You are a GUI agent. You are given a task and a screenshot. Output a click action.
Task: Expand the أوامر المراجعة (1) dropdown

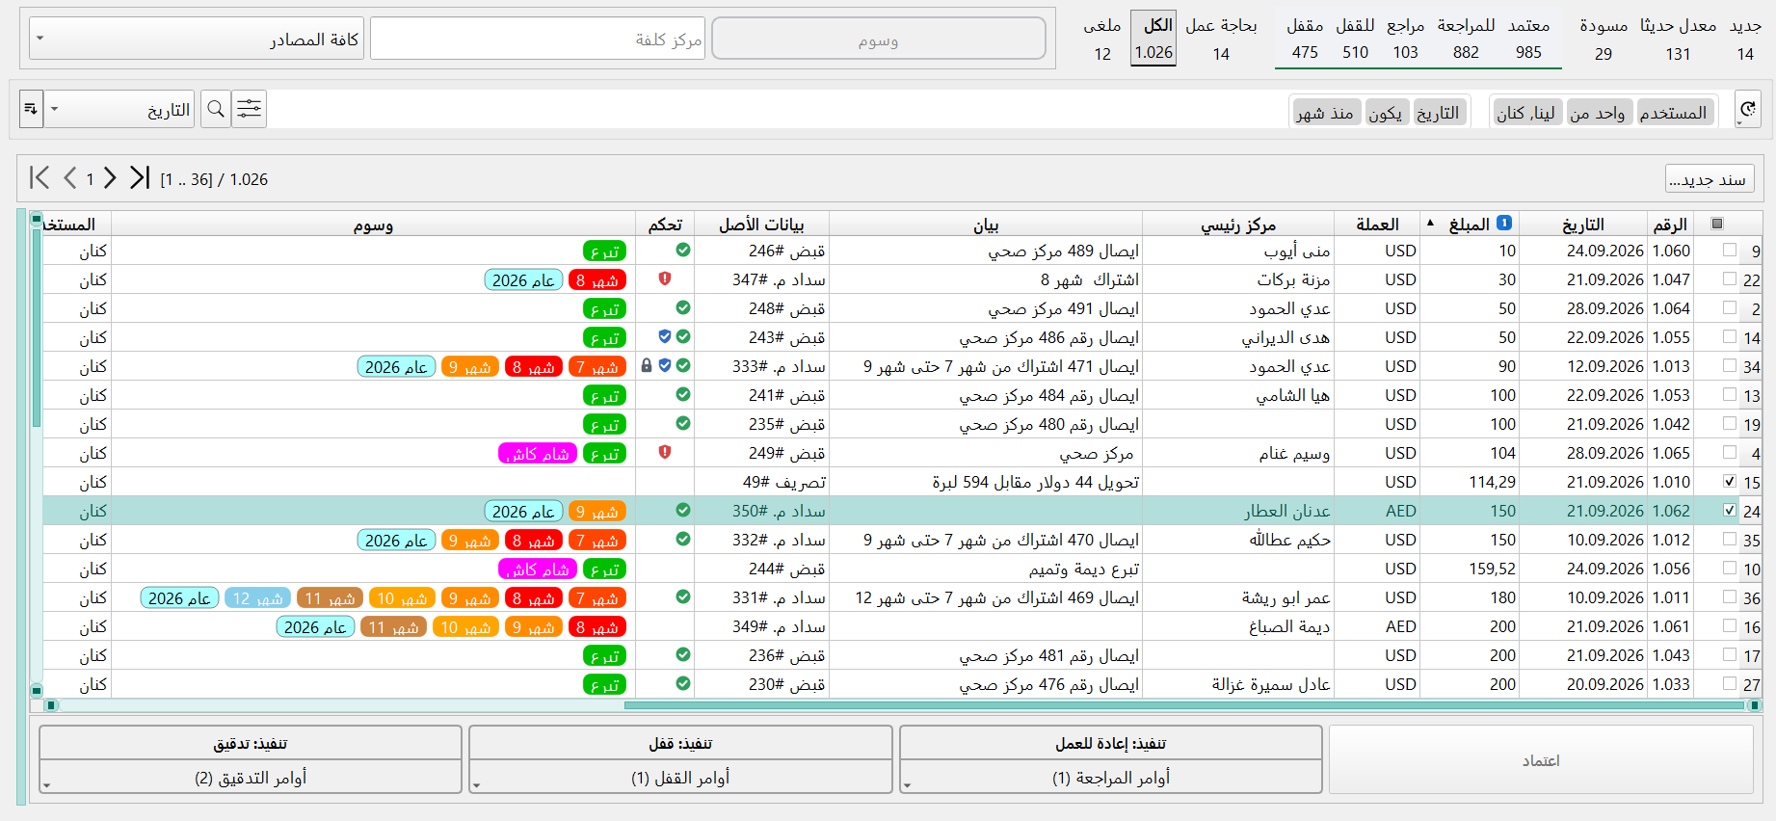click(x=1111, y=778)
